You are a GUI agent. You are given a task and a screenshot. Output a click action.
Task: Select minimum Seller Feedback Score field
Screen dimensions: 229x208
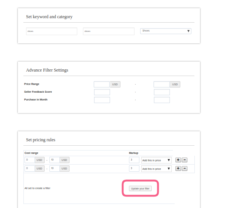coord(102,92)
